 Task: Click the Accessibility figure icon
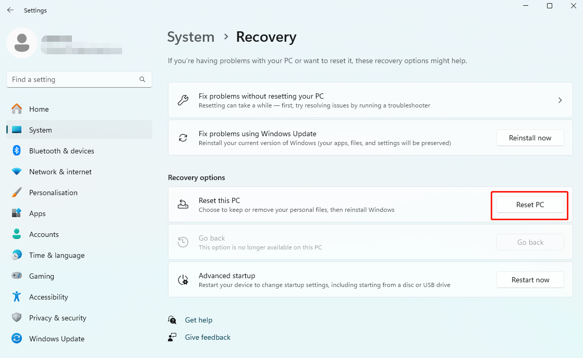(17, 296)
